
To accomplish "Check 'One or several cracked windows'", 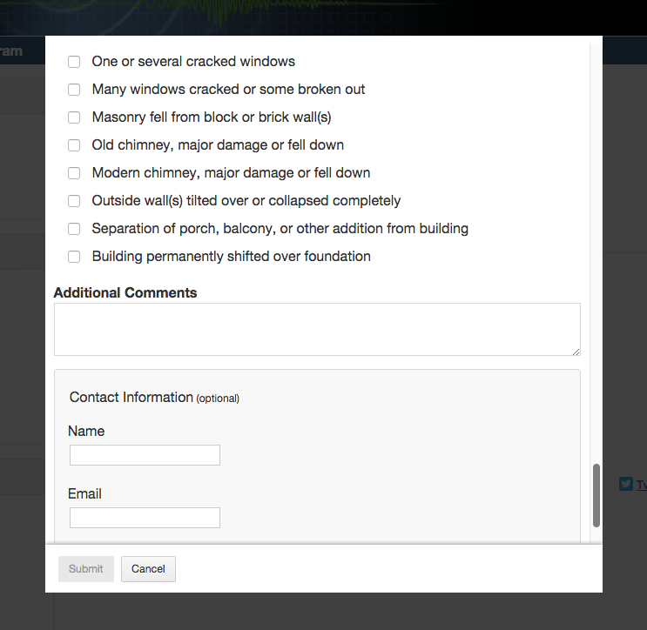I will [x=74, y=62].
